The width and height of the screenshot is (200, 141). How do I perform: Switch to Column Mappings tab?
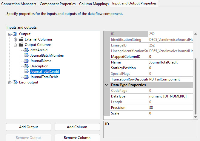point(94,4)
